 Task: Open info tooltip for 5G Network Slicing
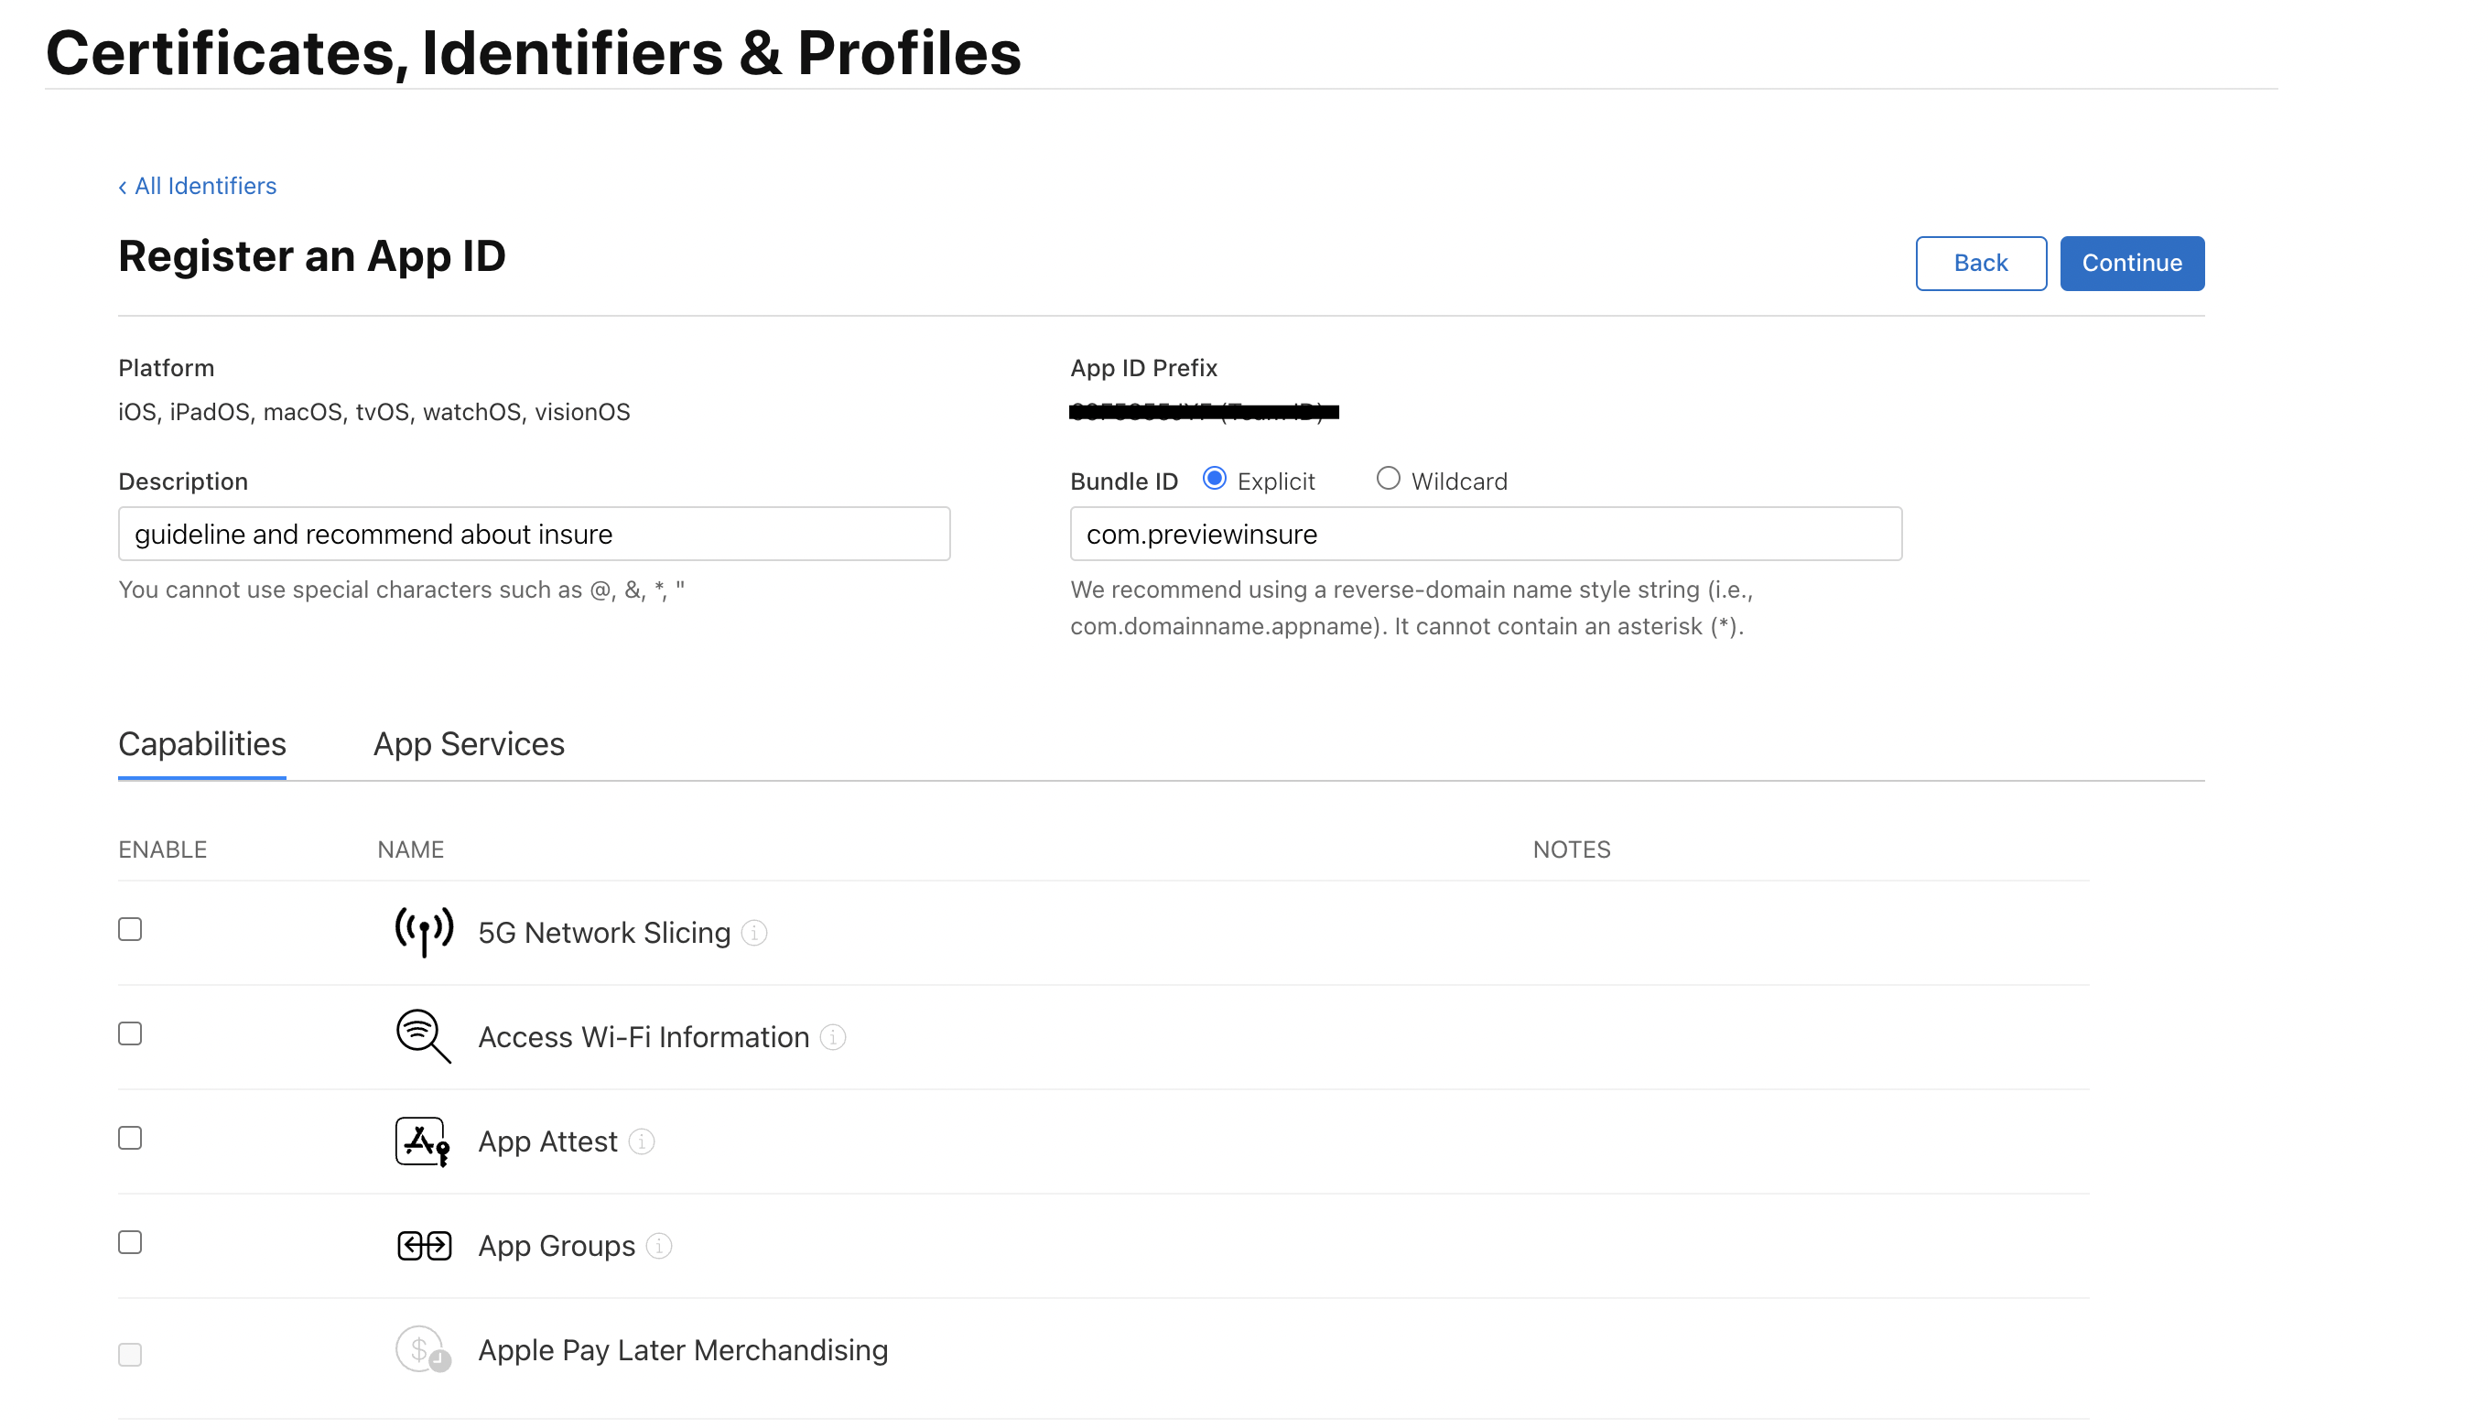pos(754,934)
